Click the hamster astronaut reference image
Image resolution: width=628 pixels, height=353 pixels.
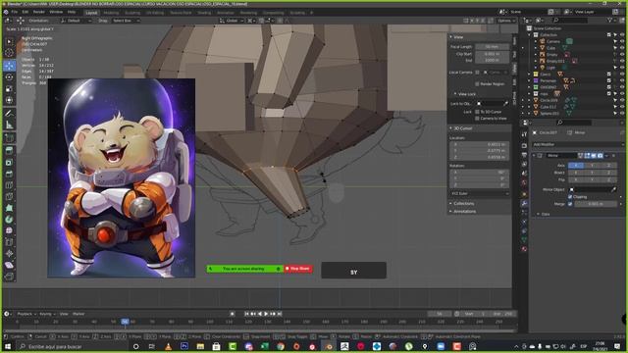[x=122, y=178]
